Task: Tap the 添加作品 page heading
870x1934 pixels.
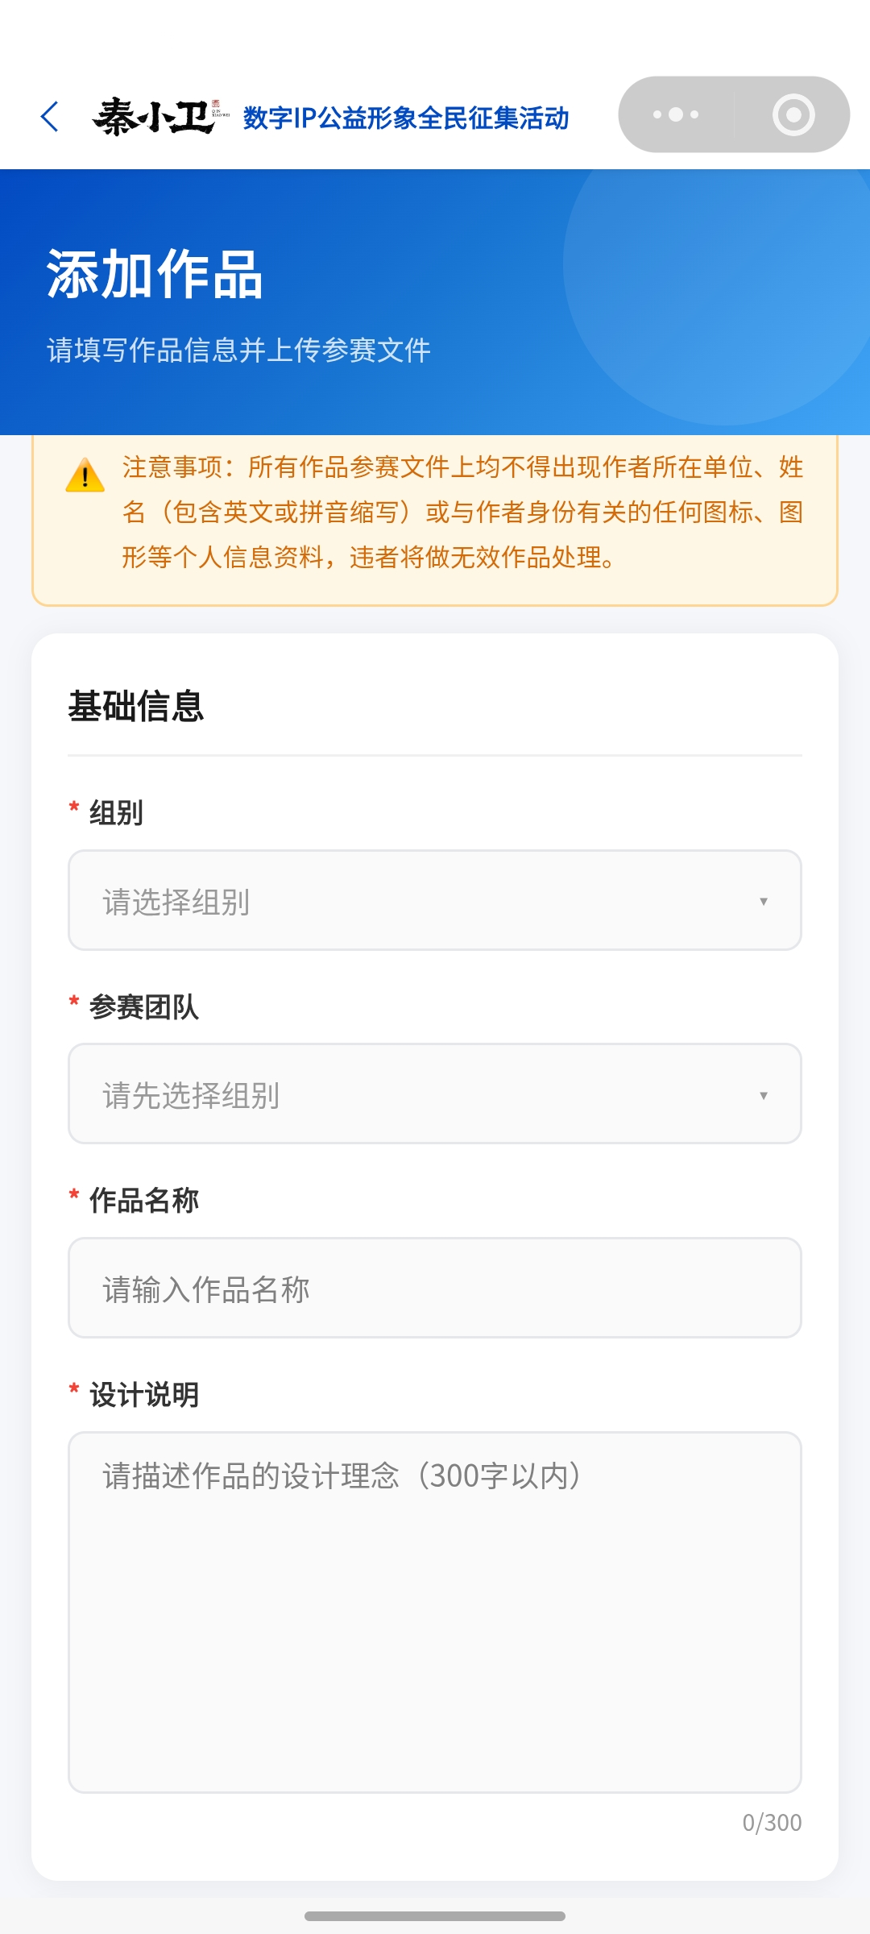Action: (x=155, y=274)
